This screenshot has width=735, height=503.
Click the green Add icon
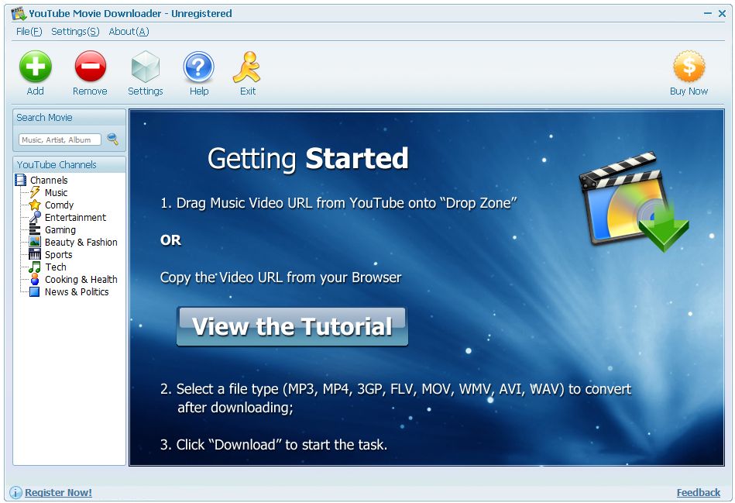click(36, 67)
